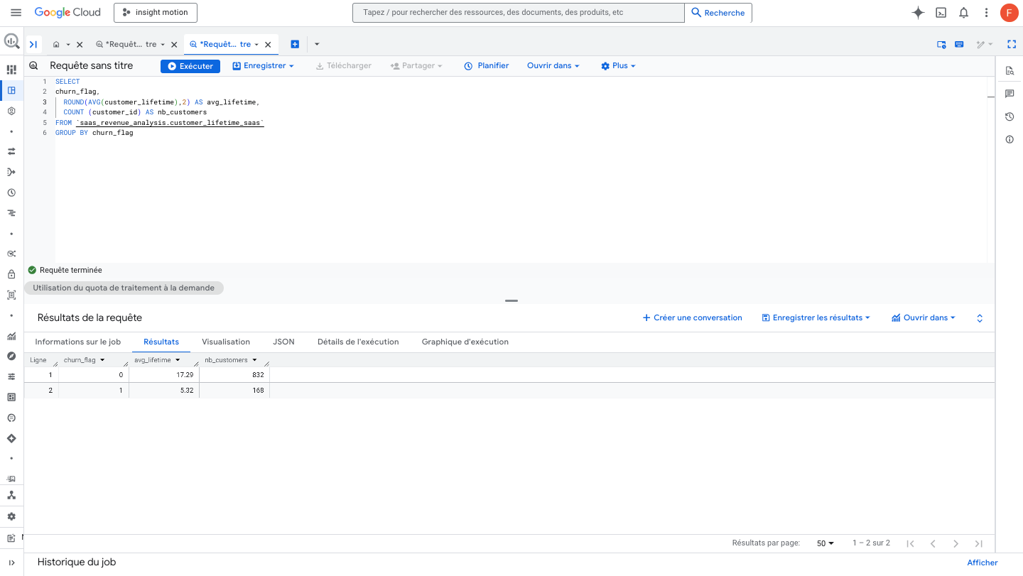Image resolution: width=1023 pixels, height=576 pixels.
Task: Open the nb_customers column menu
Action: 254,360
